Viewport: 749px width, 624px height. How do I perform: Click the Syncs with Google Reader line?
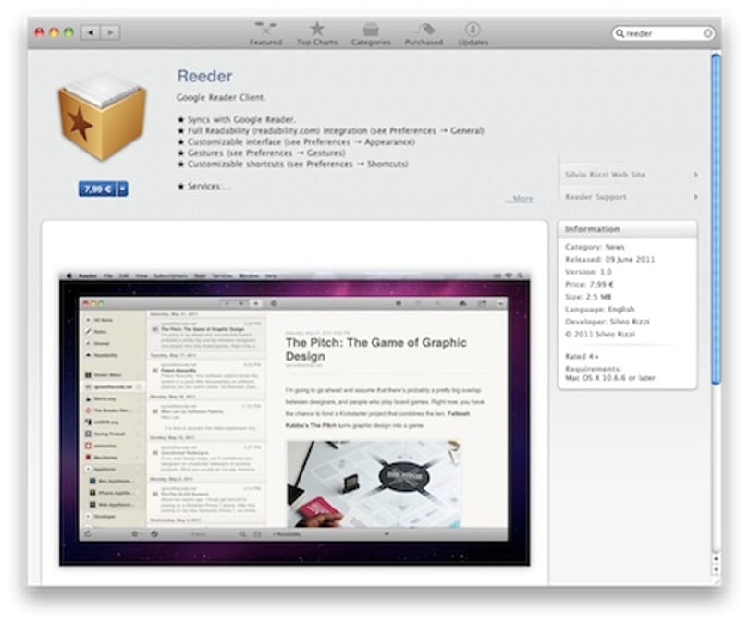[x=237, y=119]
